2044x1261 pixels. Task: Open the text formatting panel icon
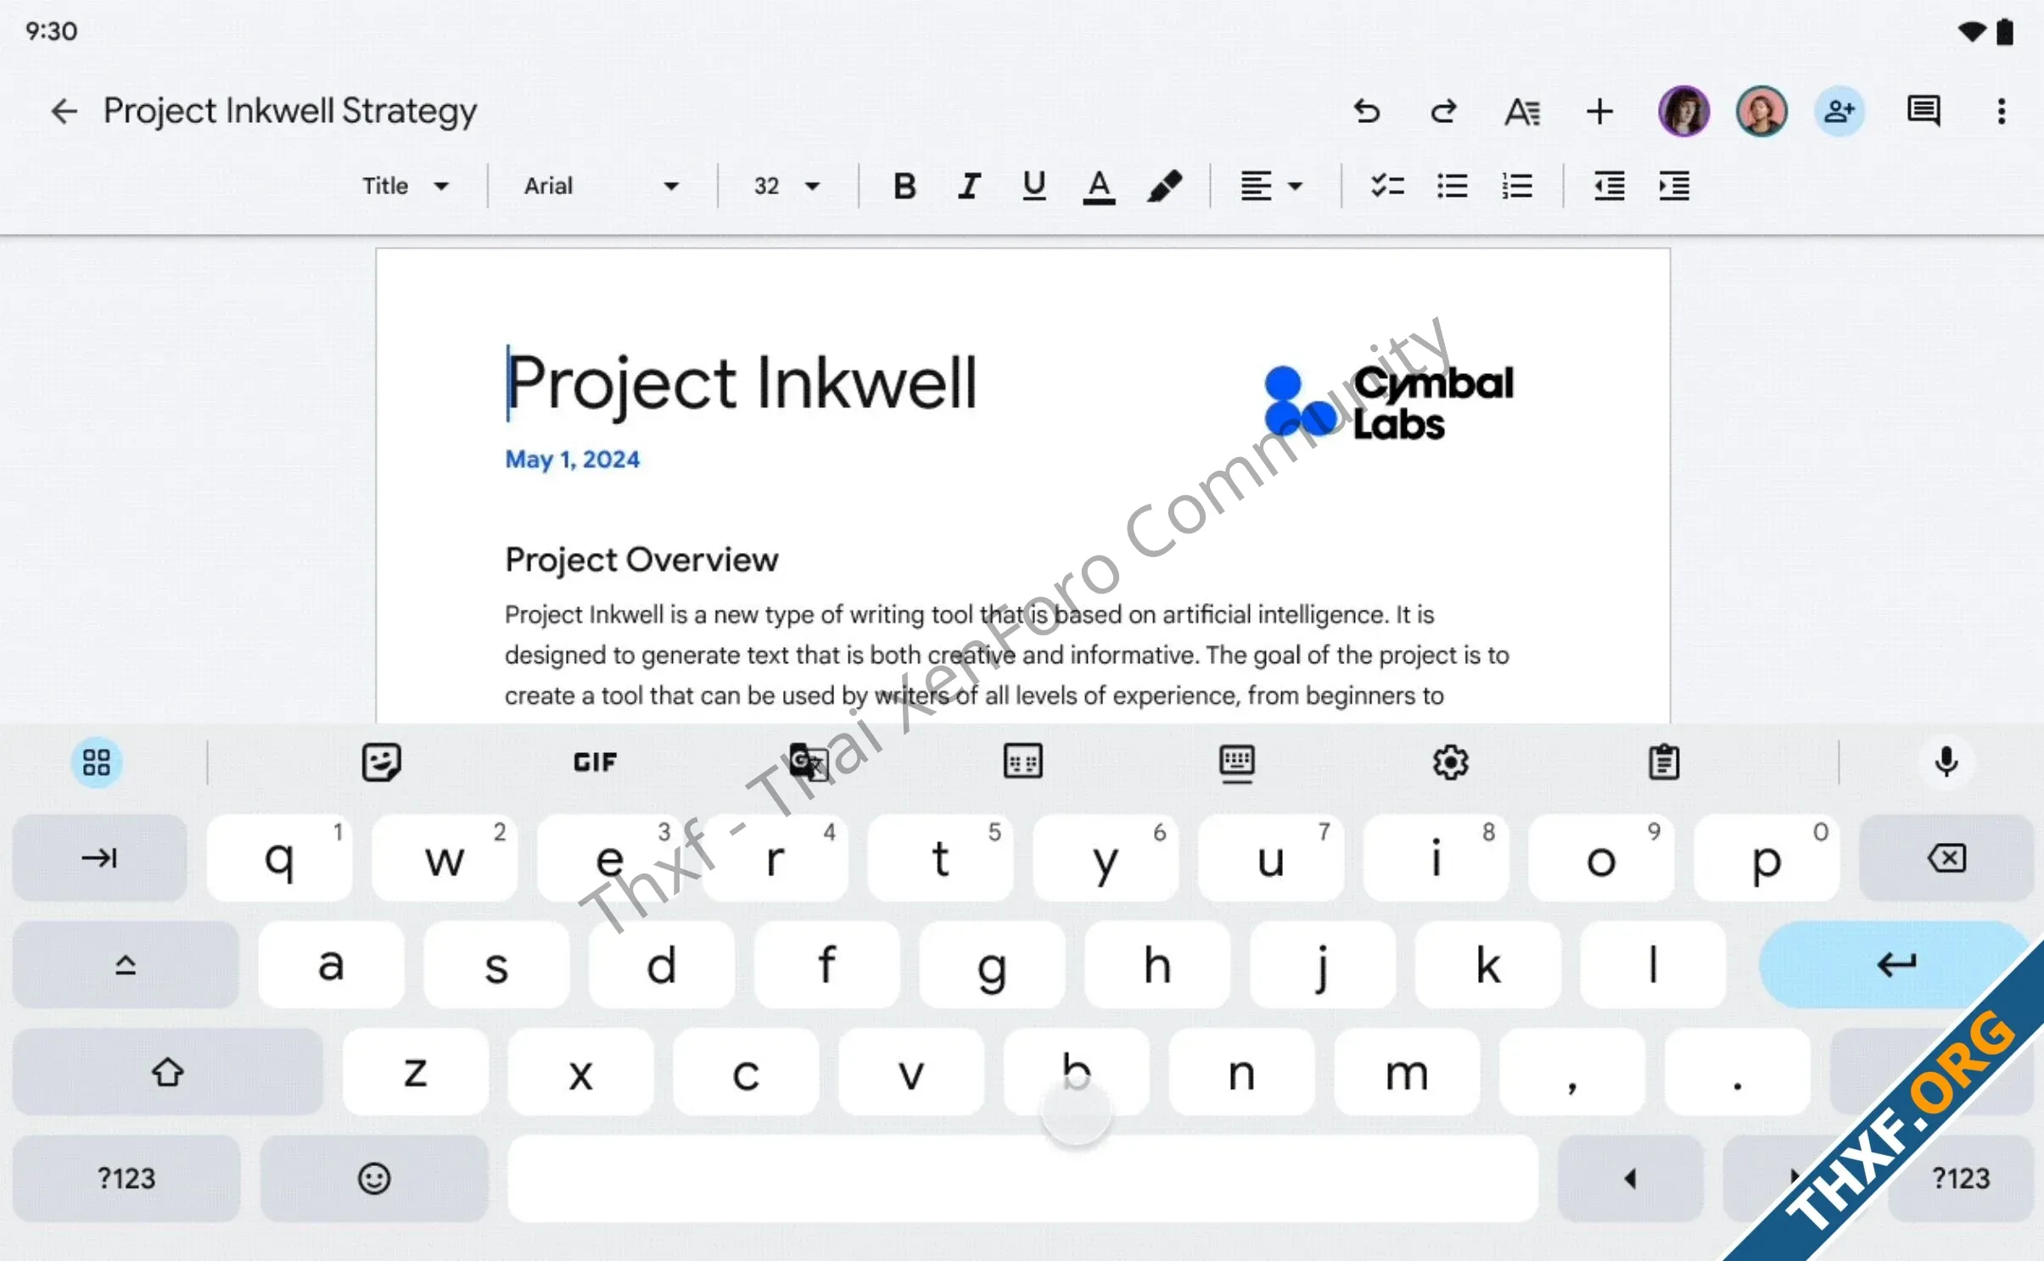tap(1522, 111)
